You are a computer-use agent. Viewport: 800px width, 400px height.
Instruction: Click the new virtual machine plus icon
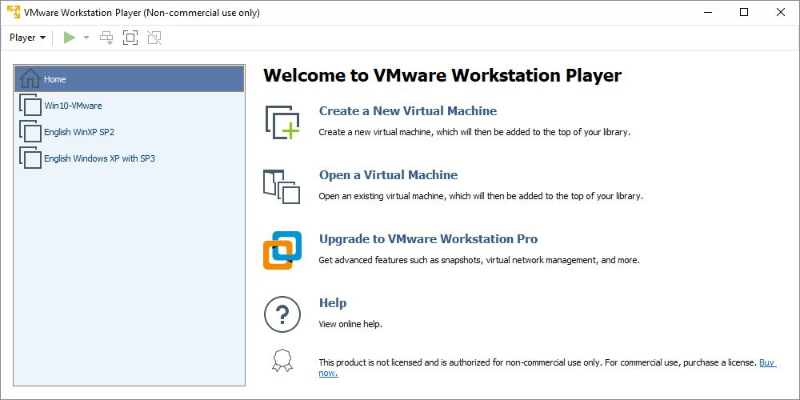click(x=282, y=122)
